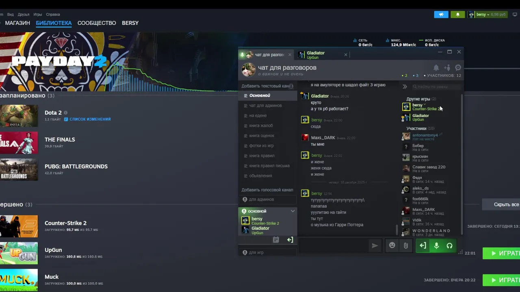Viewport: 520px width, 292px height.
Task: Click bersy's avatar under Другие игры
Action: pos(406,107)
